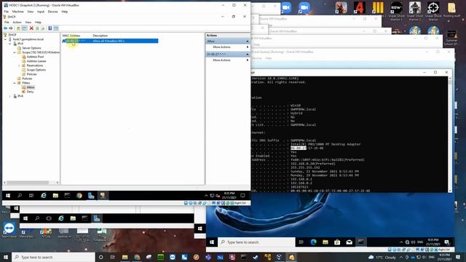Open Internet Explorer in HODC1 VM taskbar
Image resolution: width=466 pixels, height=262 pixels.
[x=44, y=196]
